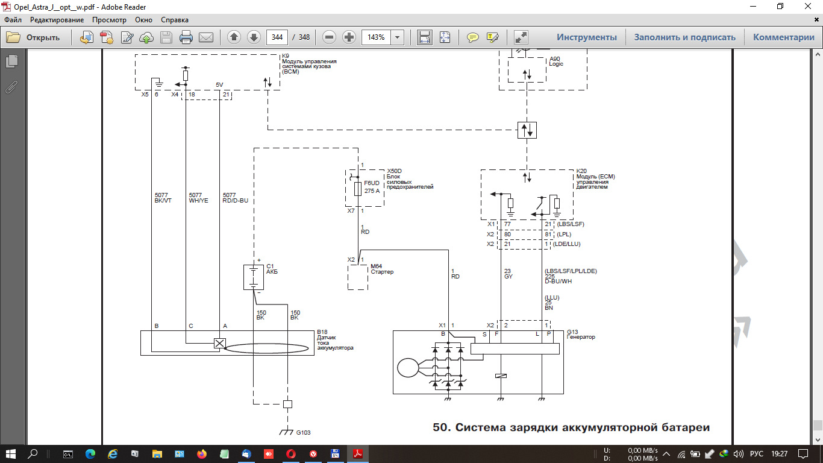Click the G103 ground label
Viewport: 823px width, 463px height.
[303, 433]
